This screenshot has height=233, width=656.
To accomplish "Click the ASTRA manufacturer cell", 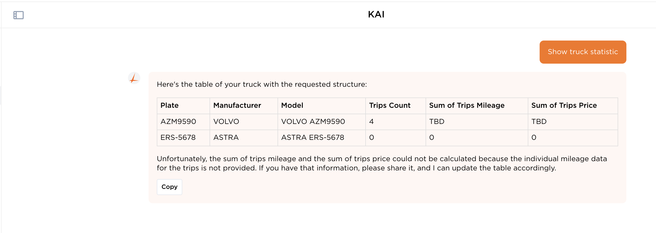I will (226, 138).
